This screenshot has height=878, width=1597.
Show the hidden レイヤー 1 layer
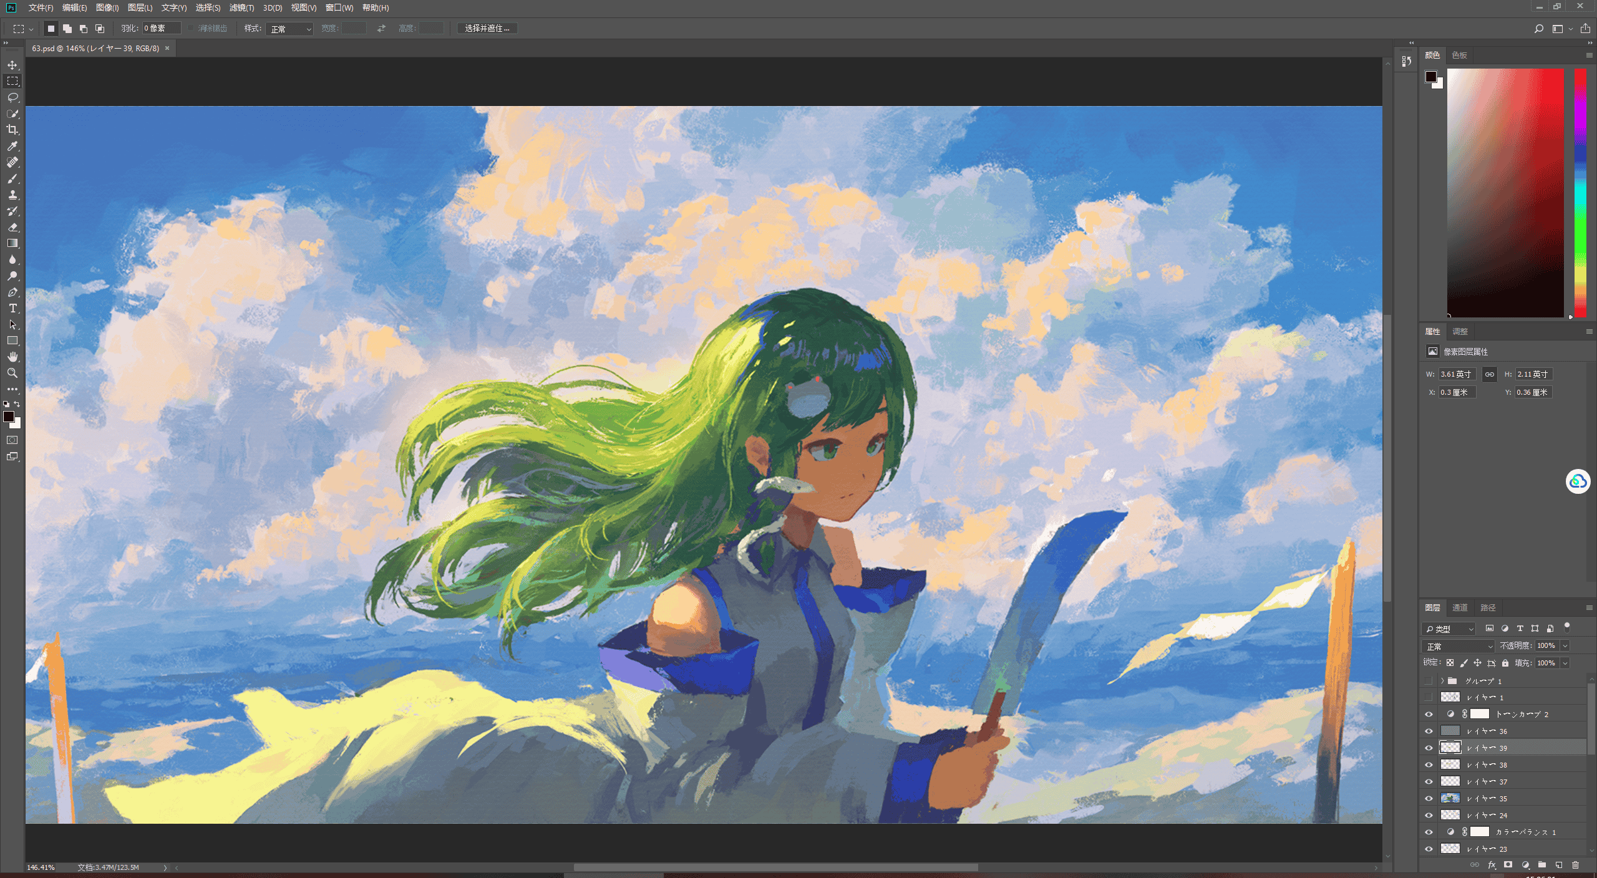(1429, 697)
